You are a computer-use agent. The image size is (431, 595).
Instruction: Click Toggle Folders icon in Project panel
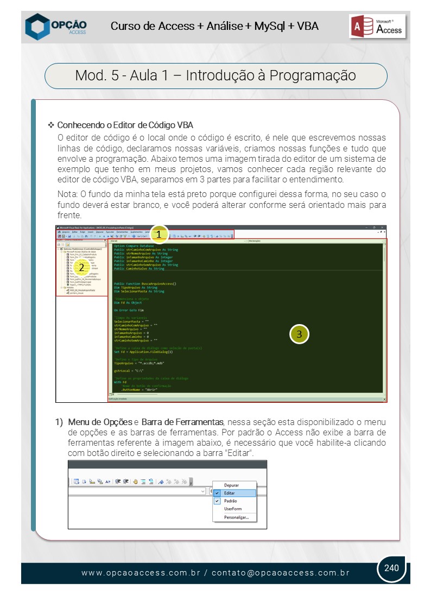[67, 245]
